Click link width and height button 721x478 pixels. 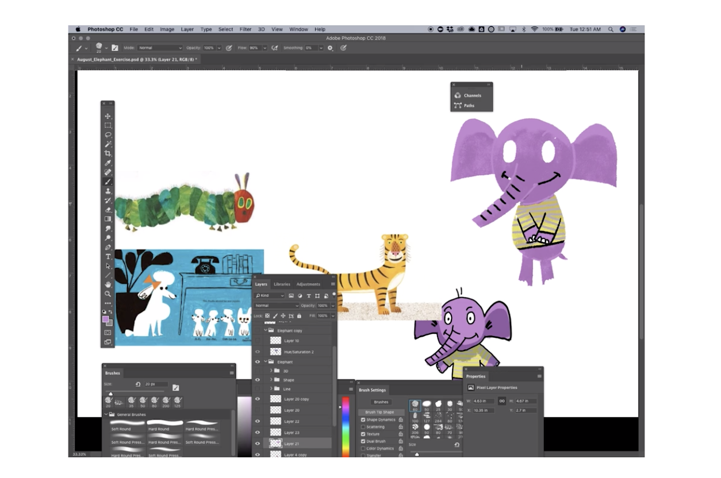502,401
